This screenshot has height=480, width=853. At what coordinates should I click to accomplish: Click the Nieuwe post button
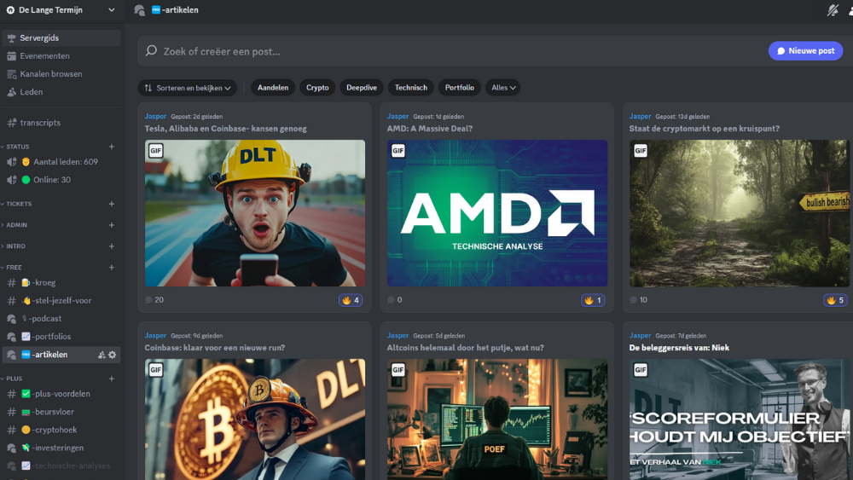coord(806,51)
